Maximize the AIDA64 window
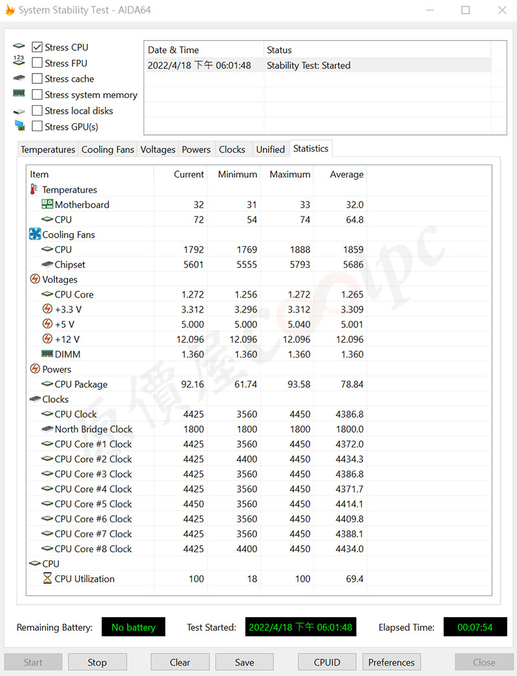 [x=466, y=10]
